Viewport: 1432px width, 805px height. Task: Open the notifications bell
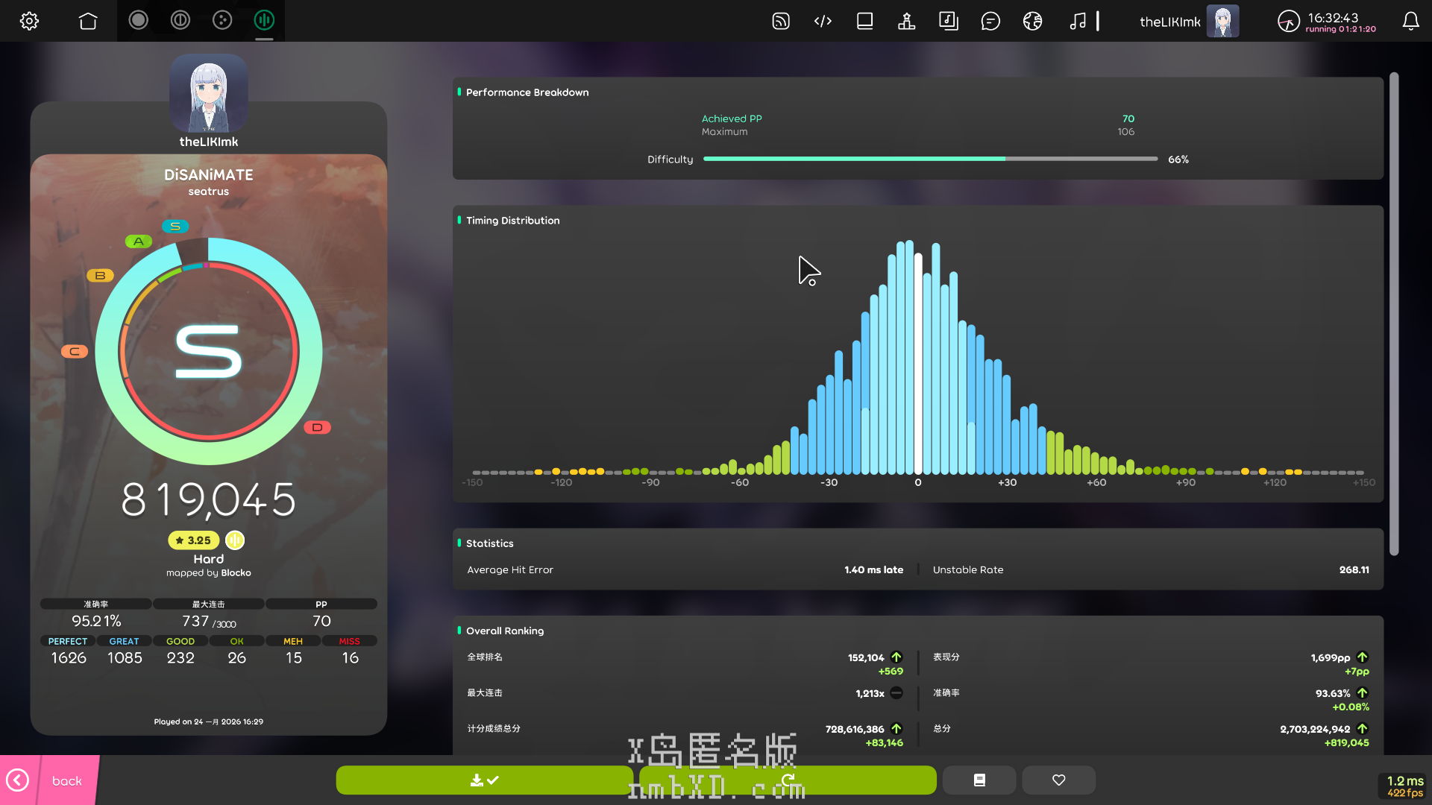(x=1410, y=21)
